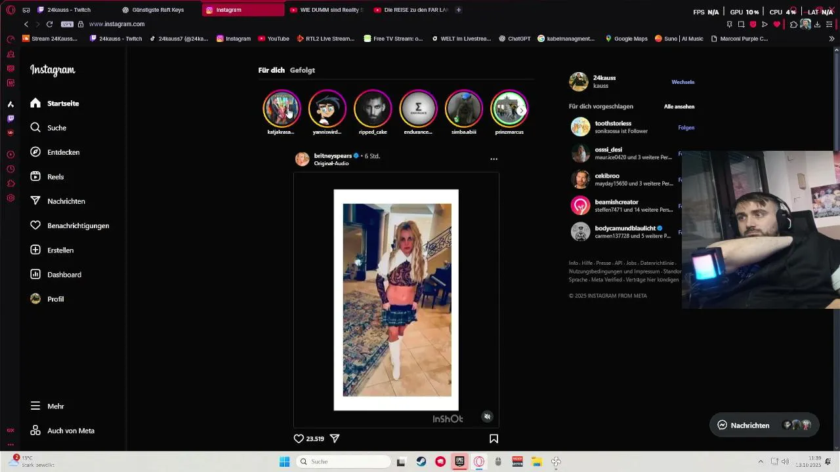
Task: Open prinzmarcus story
Action: click(509, 108)
